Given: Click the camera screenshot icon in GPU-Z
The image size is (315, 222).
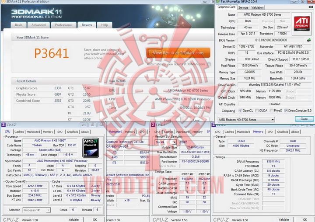Looking at the screenshot, I should [x=311, y=7].
